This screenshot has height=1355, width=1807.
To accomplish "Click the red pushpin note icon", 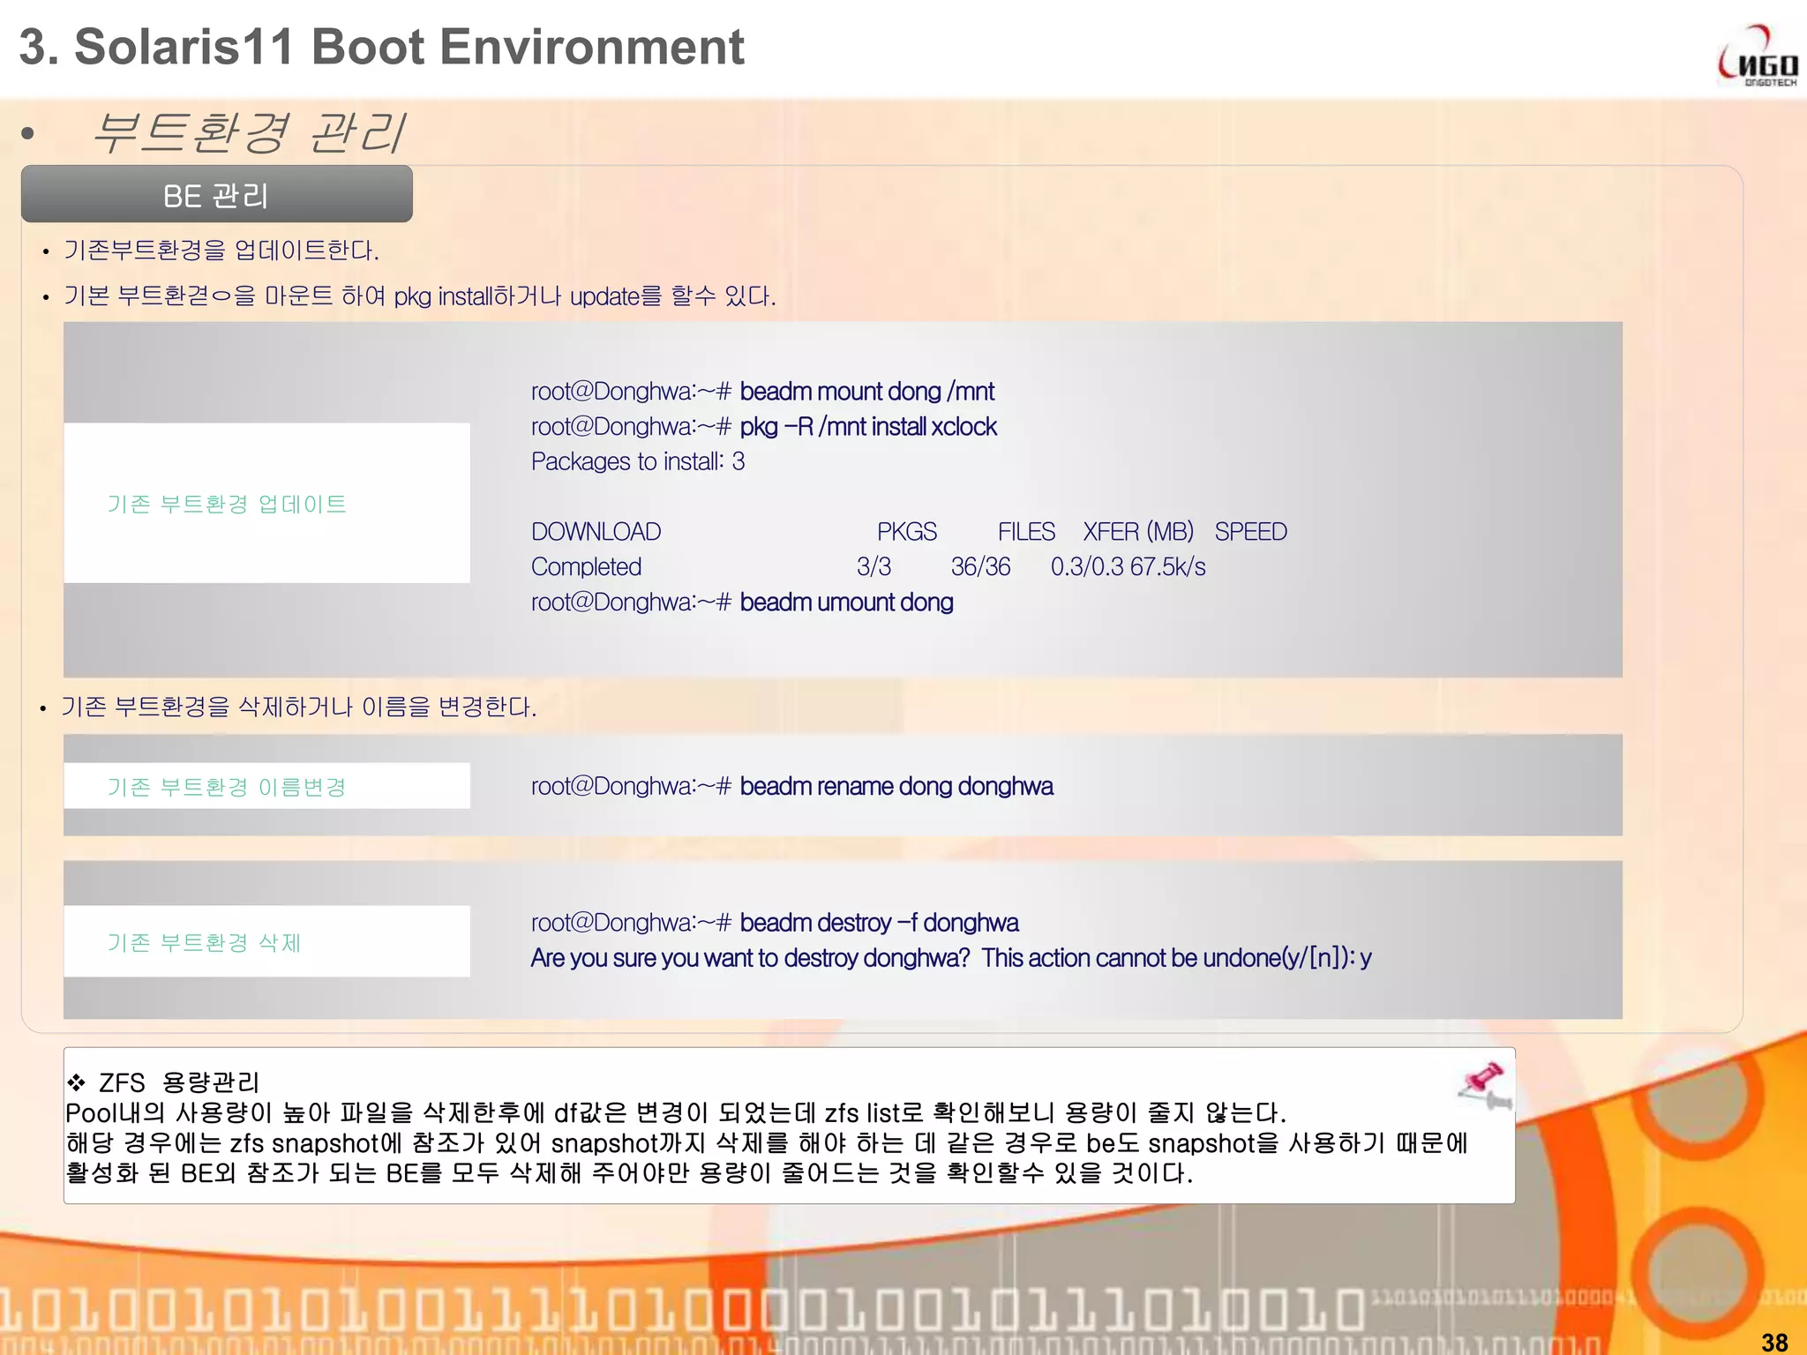I will click(1484, 1085).
